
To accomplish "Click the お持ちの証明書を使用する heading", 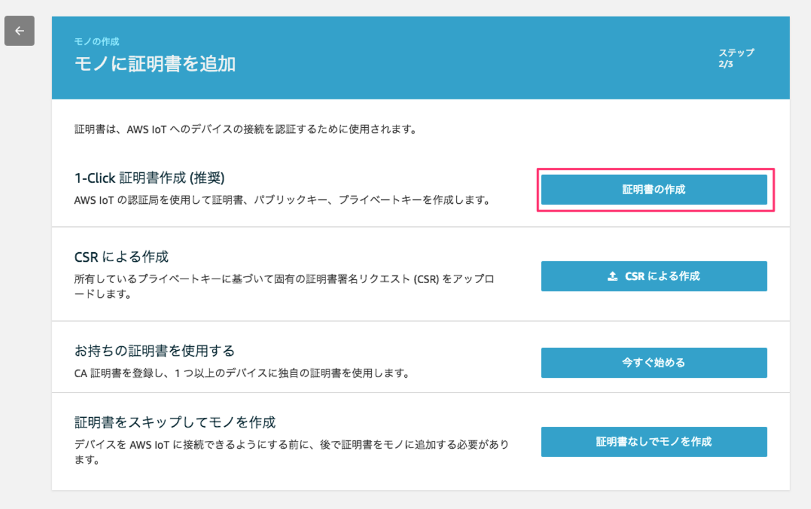I will (154, 351).
